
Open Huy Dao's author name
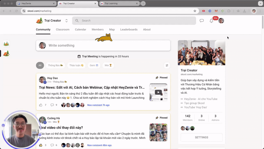point(53,78)
